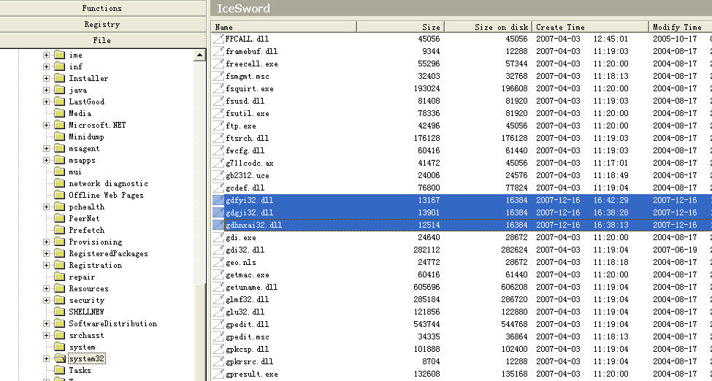Sort files by Size column header
This screenshot has height=381, width=712.
(400, 27)
